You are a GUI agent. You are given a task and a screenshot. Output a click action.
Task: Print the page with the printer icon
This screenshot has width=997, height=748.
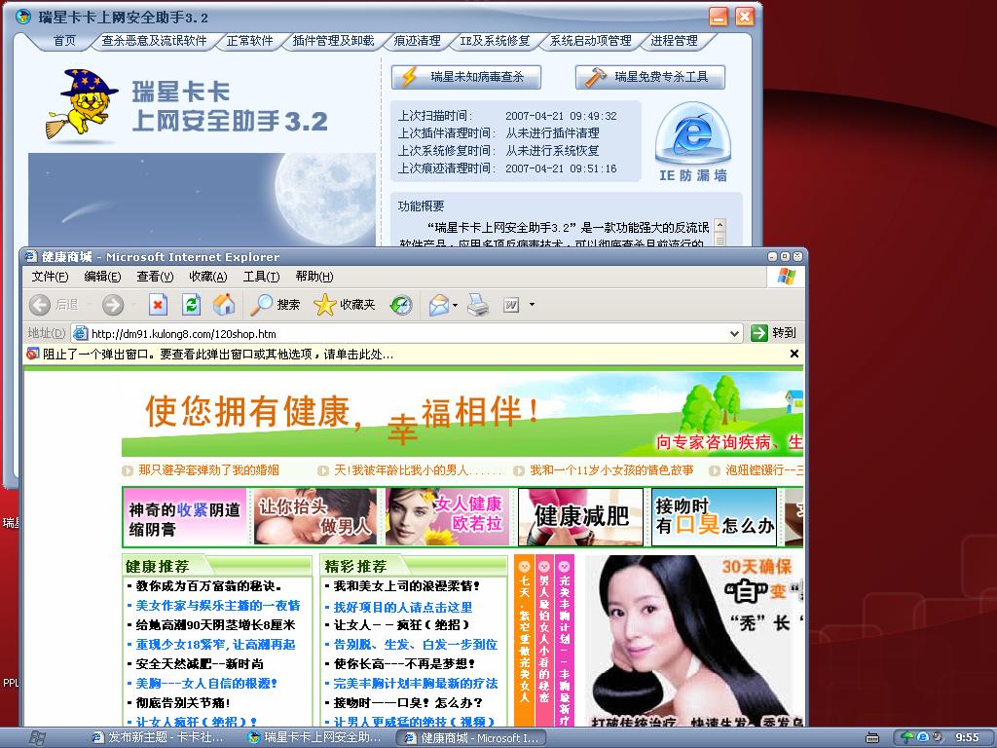[478, 305]
